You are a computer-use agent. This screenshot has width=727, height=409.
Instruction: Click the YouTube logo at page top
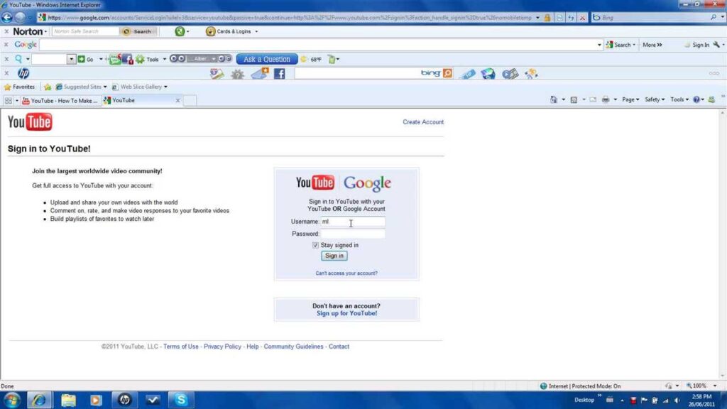(x=30, y=122)
